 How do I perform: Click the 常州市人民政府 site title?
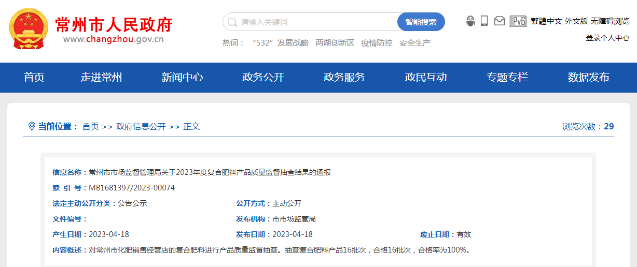(114, 24)
